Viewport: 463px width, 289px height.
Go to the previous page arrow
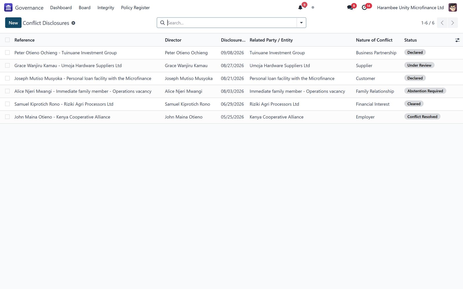click(442, 23)
